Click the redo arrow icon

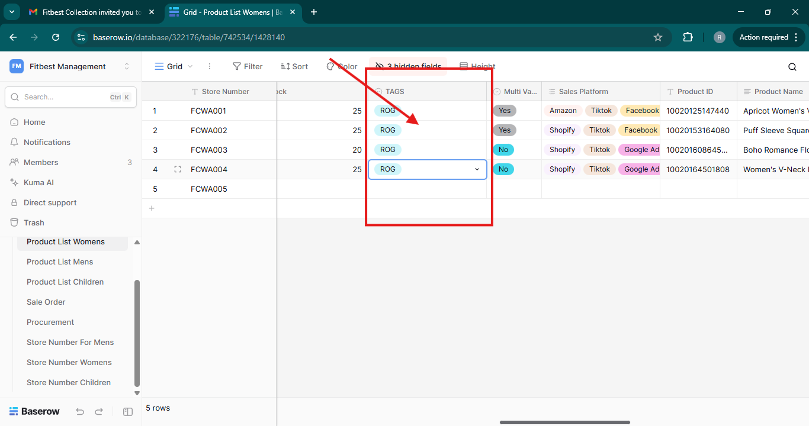[x=99, y=412]
